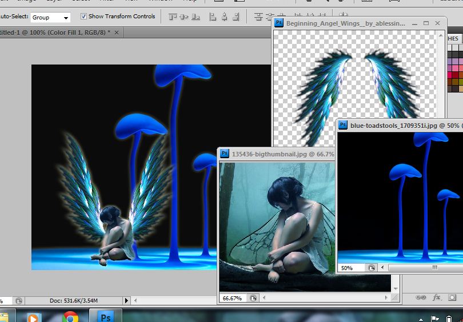Click the angel wings image canvas
Image resolution: width=463 pixels, height=322 pixels.
[355, 88]
